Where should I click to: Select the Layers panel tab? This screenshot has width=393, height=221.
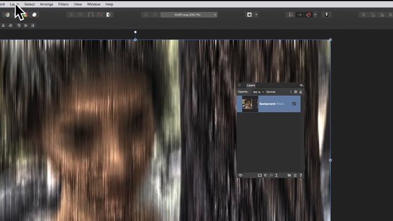click(x=251, y=85)
